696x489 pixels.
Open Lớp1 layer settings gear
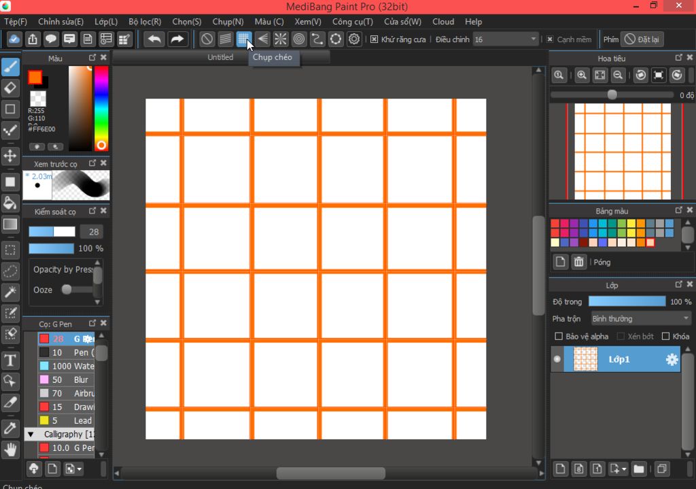[672, 359]
